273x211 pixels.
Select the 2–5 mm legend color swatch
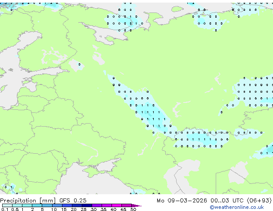point(37,205)
